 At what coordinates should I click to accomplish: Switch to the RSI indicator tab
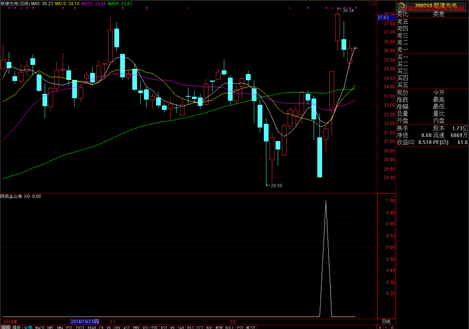point(164,327)
